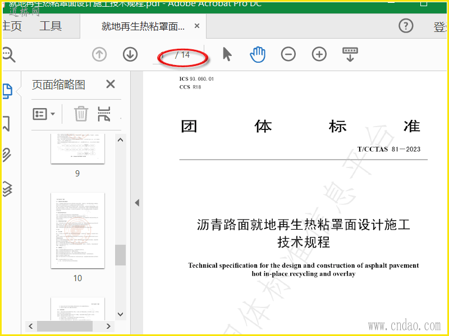Screen dimensions: 449x336
Task: Open thumbnail options dropdown menu
Action: coord(44,114)
